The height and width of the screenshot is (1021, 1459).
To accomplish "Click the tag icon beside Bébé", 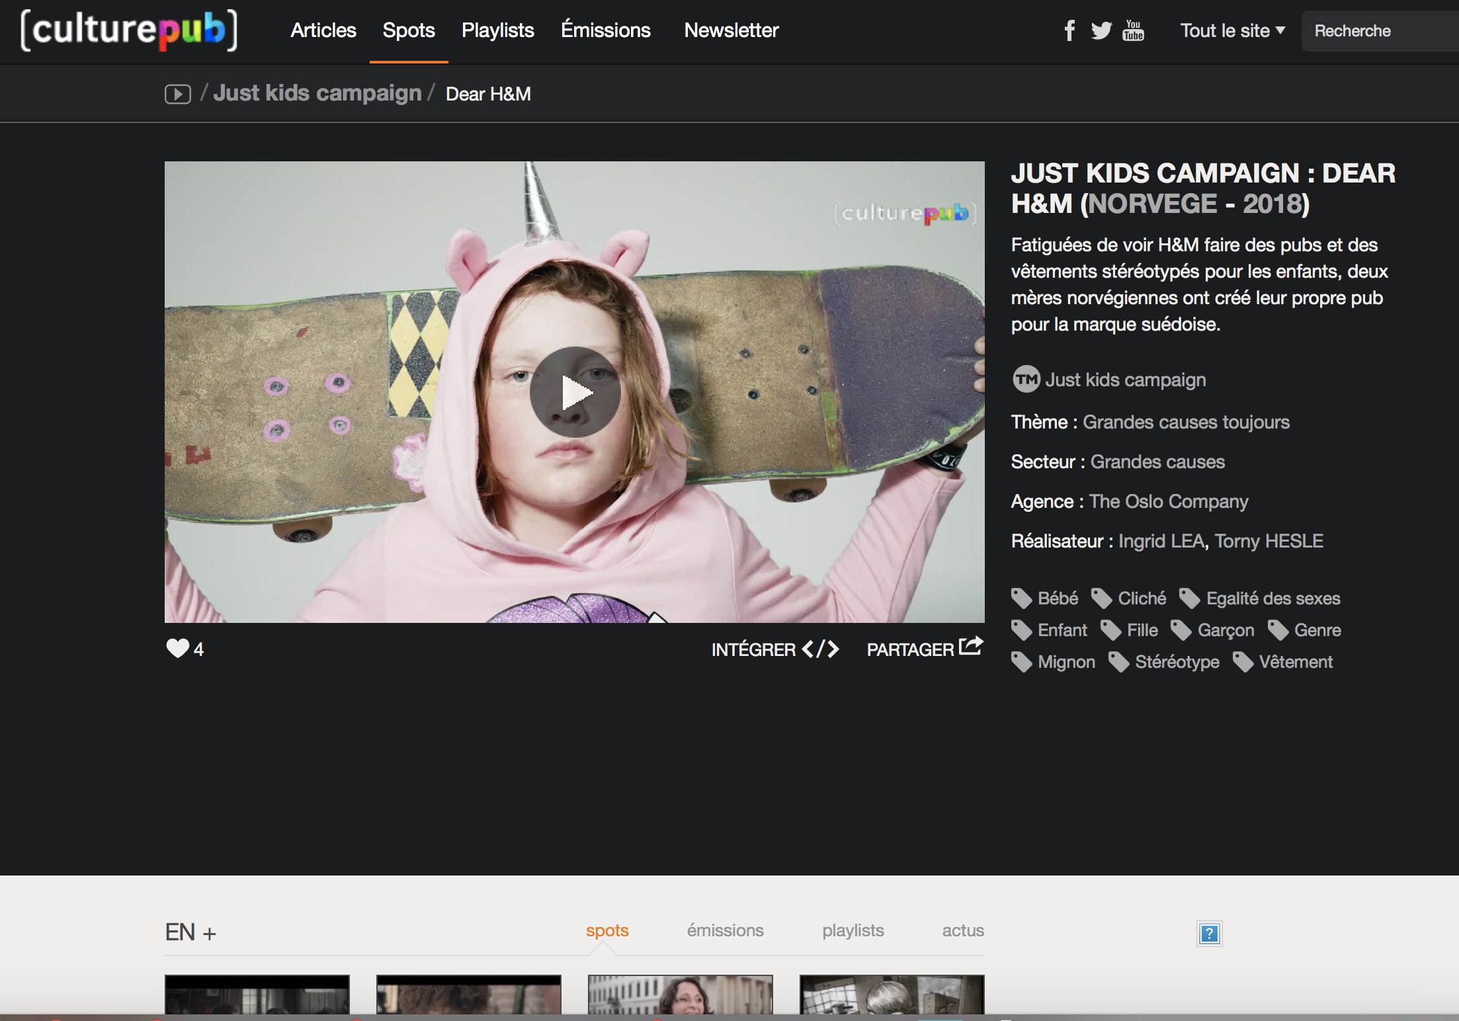I will tap(1022, 598).
